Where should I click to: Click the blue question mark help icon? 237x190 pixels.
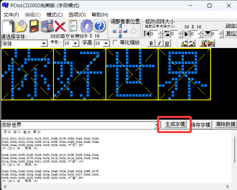click(x=99, y=26)
